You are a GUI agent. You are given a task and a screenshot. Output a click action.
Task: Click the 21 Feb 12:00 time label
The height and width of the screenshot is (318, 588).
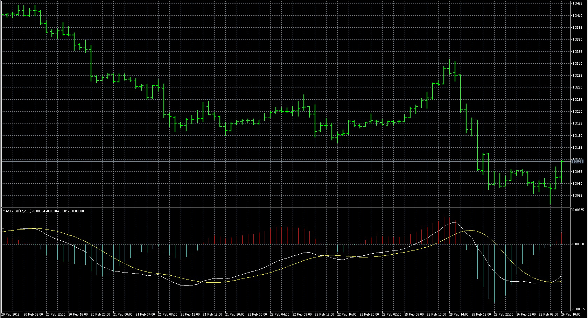pyautogui.click(x=191, y=315)
